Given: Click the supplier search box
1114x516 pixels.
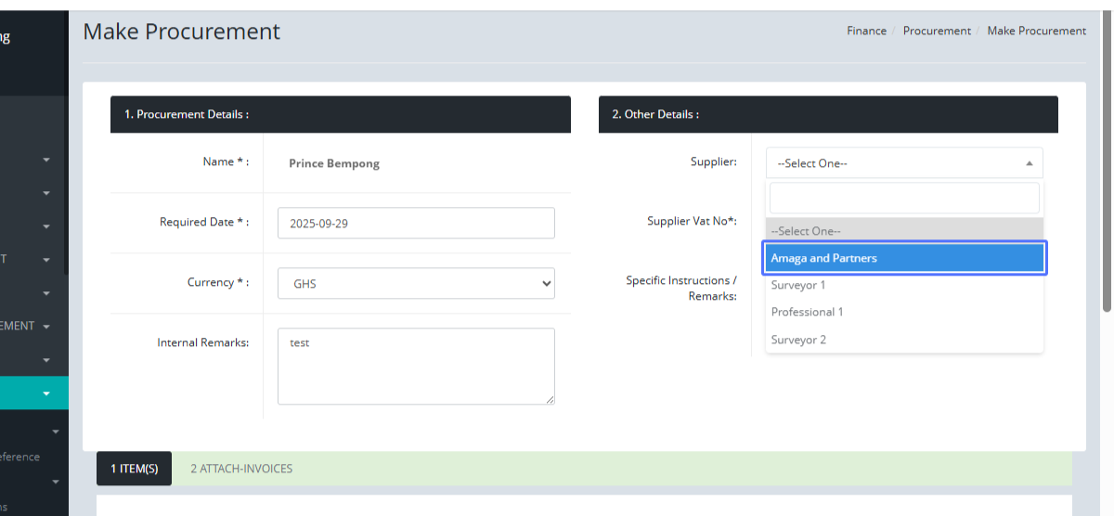Looking at the screenshot, I should (904, 199).
